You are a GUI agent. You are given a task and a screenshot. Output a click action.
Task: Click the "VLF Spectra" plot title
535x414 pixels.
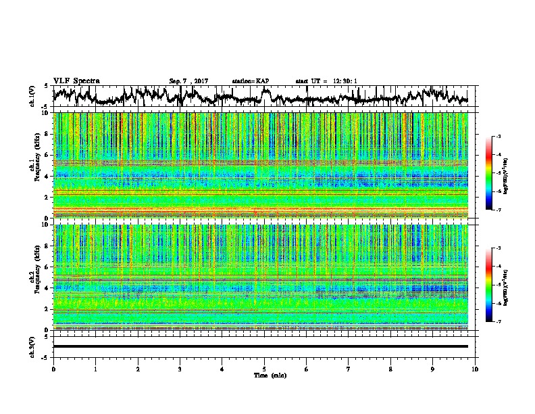pos(76,81)
